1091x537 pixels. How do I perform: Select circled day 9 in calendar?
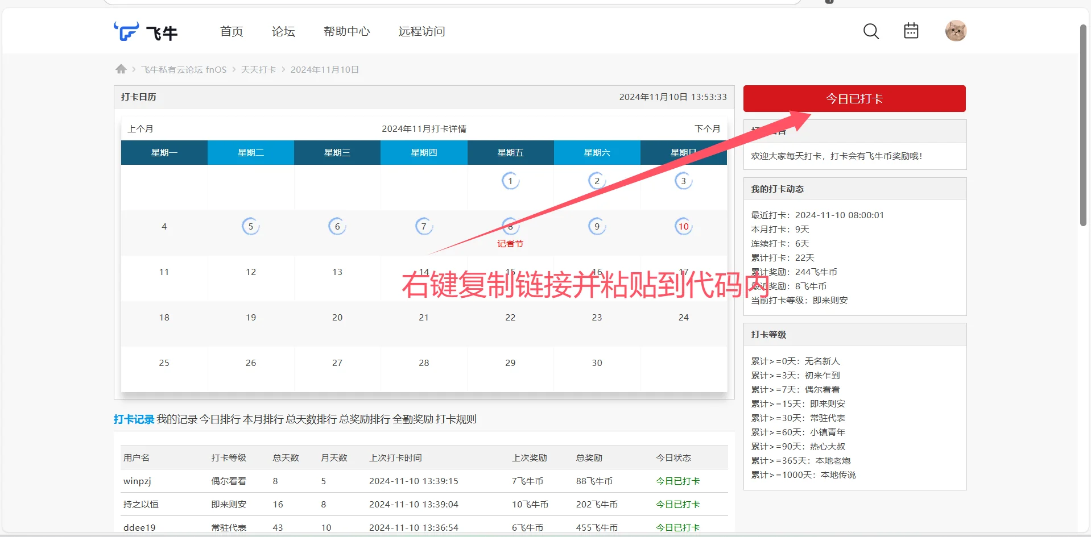(597, 227)
